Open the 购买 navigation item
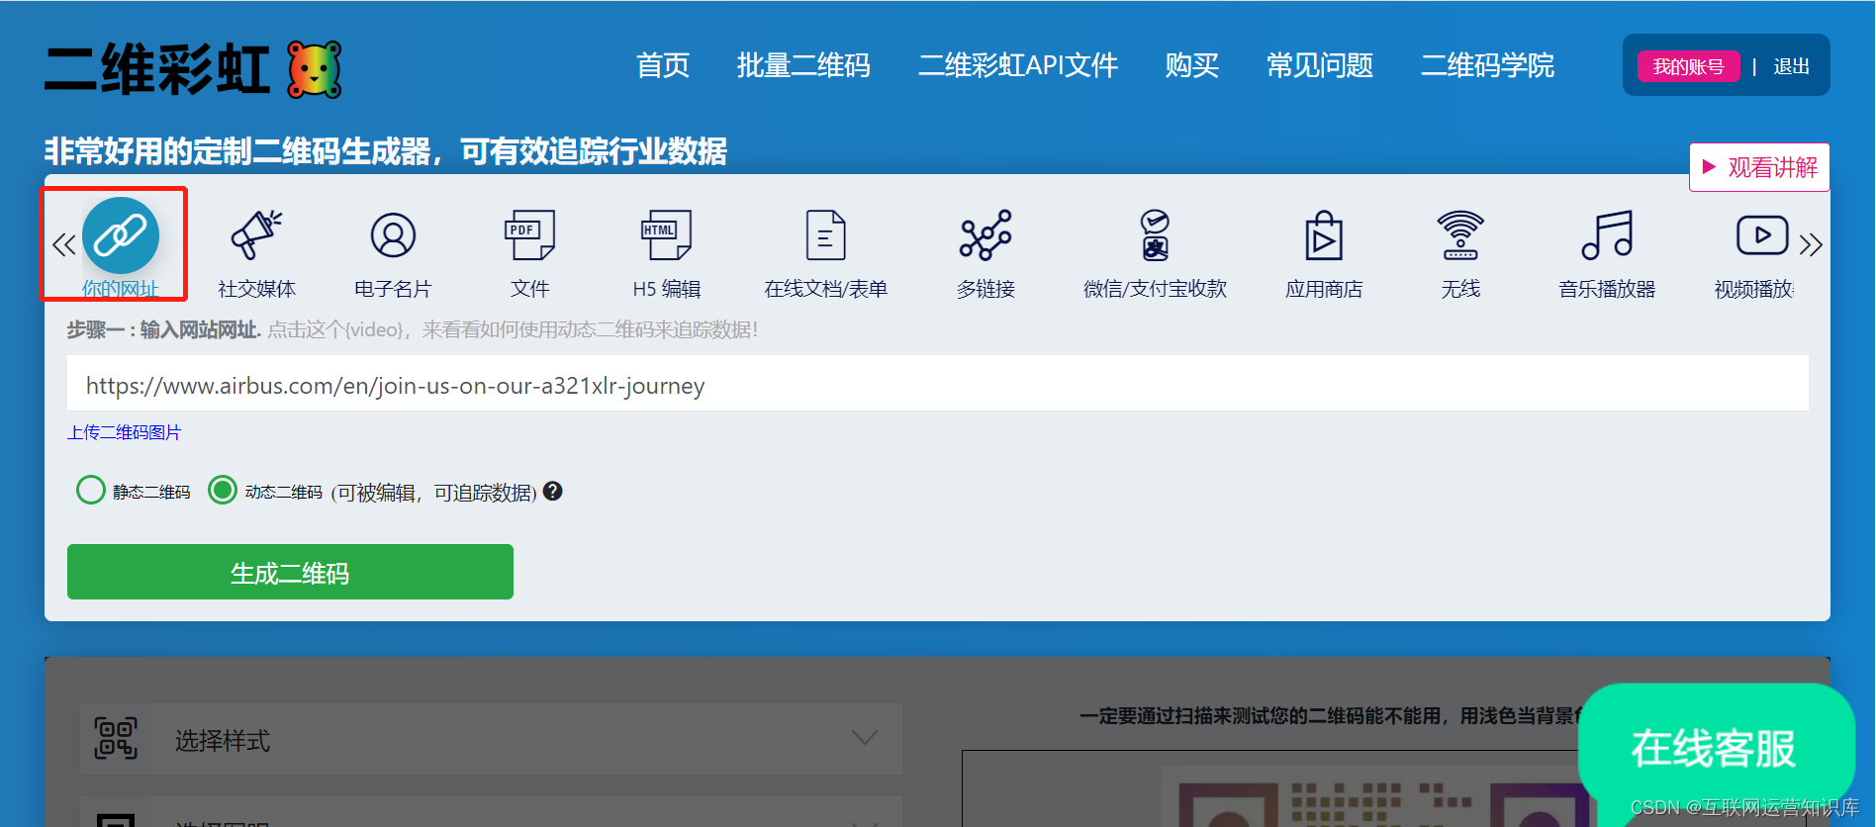Screen dimensions: 1876x827 (1192, 65)
